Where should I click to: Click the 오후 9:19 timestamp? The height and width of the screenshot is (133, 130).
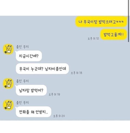click(54, 94)
